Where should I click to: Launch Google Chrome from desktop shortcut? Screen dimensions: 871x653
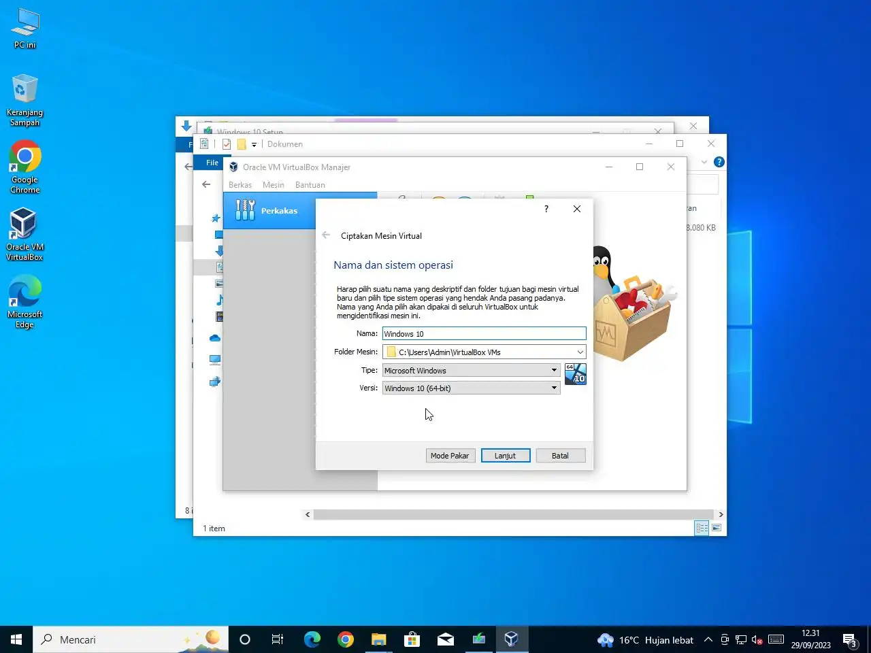coord(24,167)
